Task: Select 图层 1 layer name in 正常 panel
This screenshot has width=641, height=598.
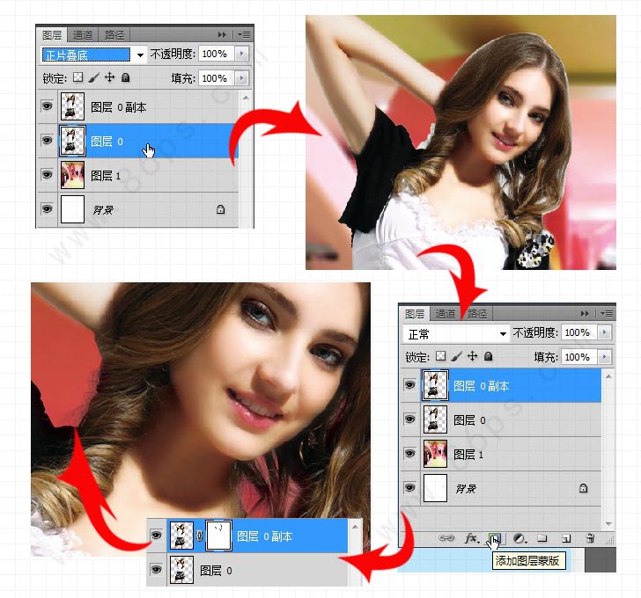Action: tap(468, 455)
